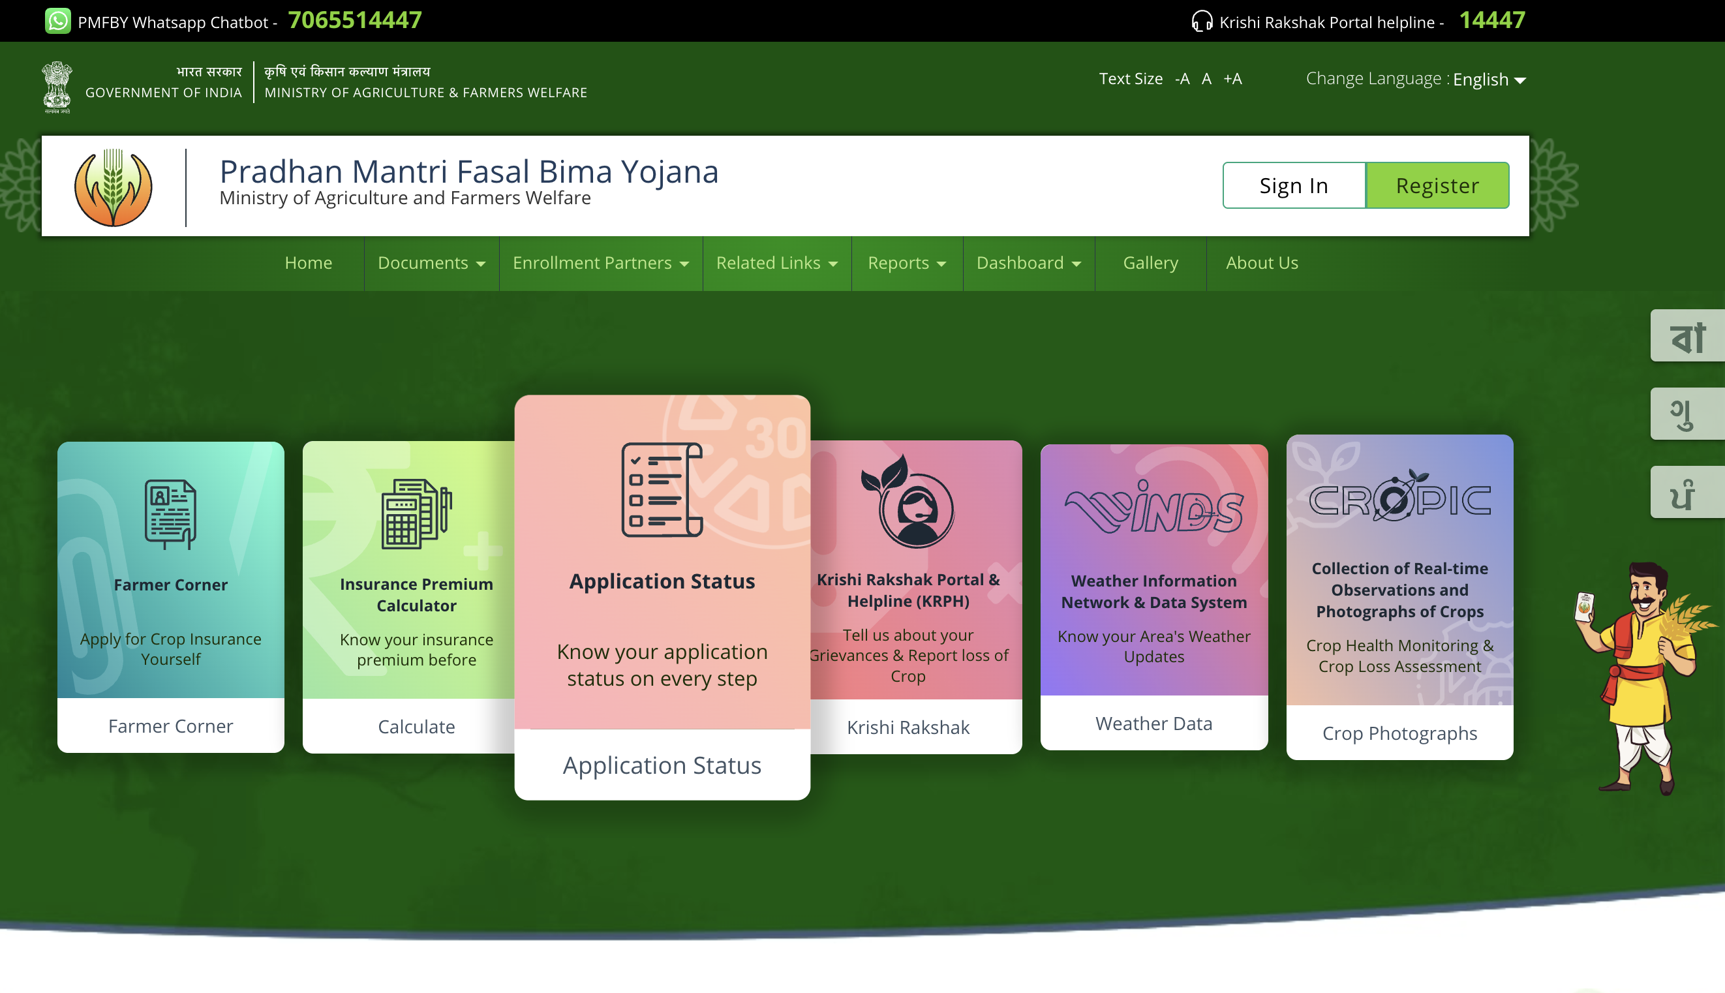Image resolution: width=1725 pixels, height=993 pixels.
Task: Click the CROPIC logo
Action: click(x=1400, y=496)
